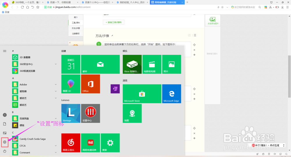
Task: Click the browser address bar URL
Action: [x=73, y=7]
